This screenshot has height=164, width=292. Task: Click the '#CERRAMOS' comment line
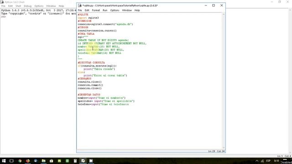click(84, 79)
